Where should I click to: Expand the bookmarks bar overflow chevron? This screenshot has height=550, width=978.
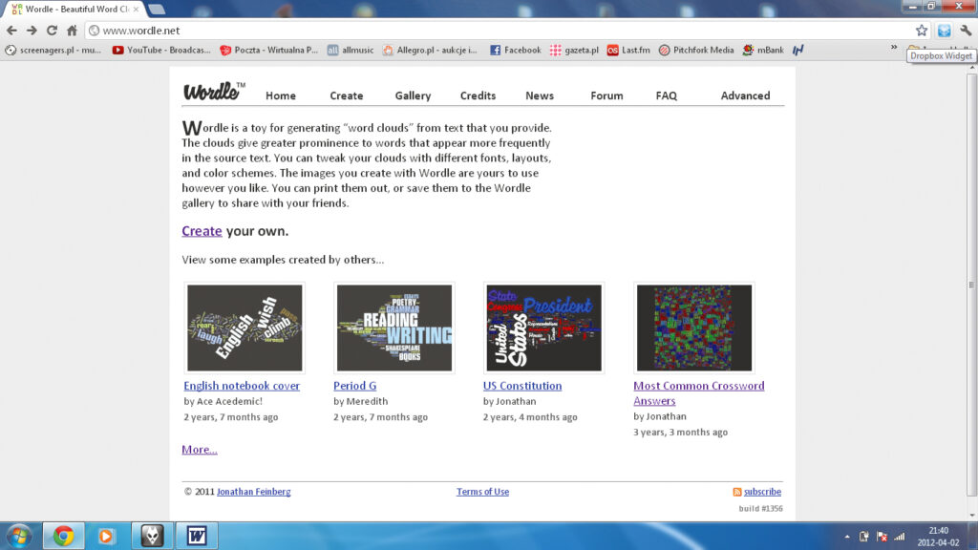[x=894, y=47]
